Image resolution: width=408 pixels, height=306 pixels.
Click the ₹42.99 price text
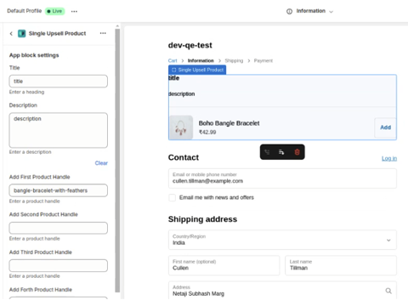[207, 133]
